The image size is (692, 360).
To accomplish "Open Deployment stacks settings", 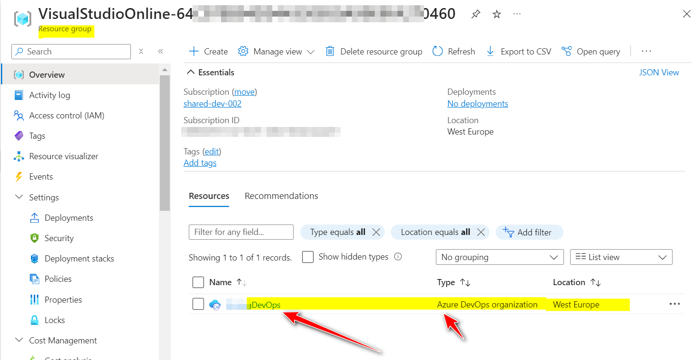I will [x=80, y=259].
